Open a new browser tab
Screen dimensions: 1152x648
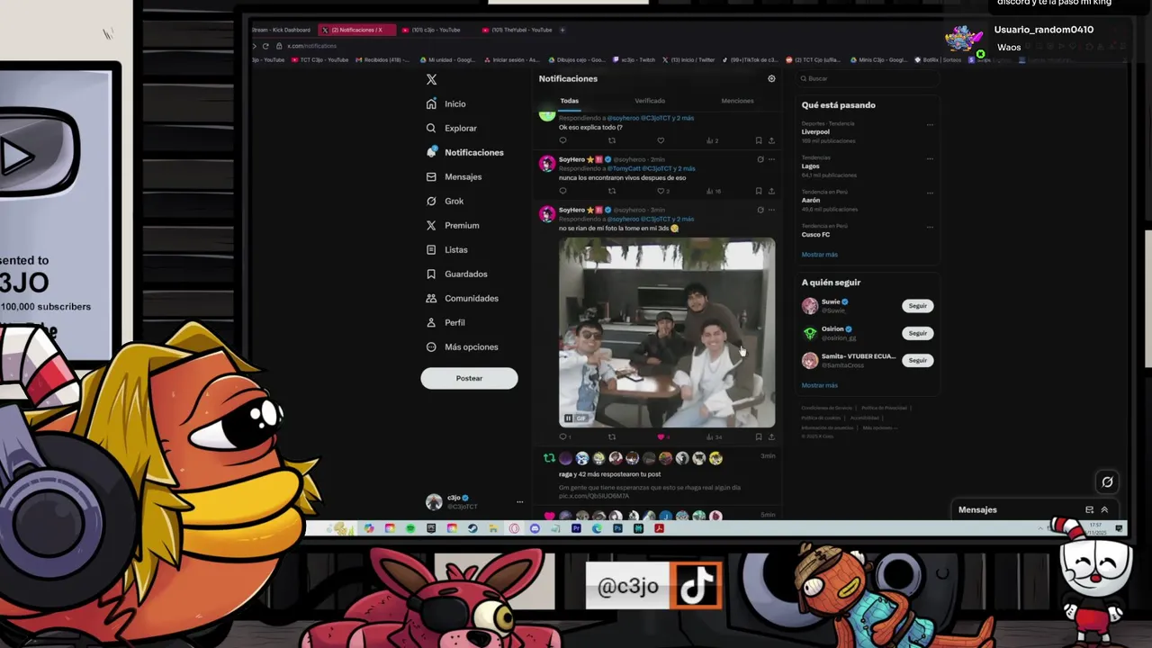pyautogui.click(x=562, y=30)
